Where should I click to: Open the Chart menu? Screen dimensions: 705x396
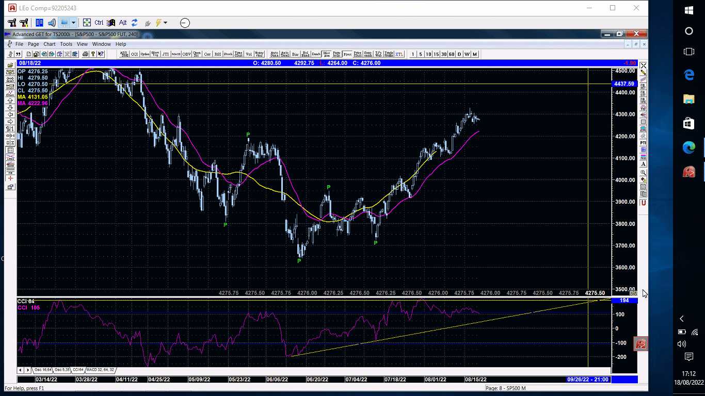(x=50, y=44)
